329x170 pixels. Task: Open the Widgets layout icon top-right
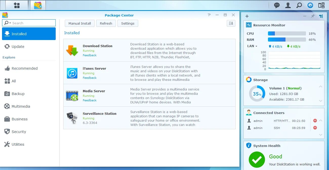[x=321, y=5]
